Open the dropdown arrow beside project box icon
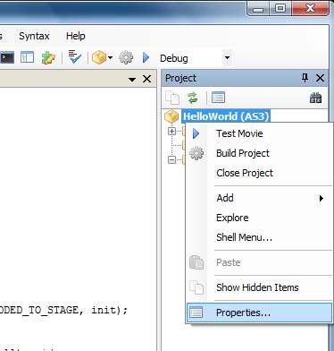334x351 pixels. point(110,57)
